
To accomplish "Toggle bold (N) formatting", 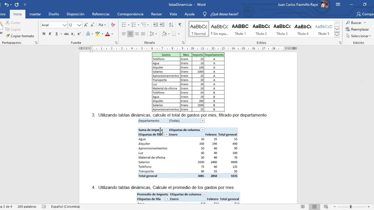I will 44,34.
